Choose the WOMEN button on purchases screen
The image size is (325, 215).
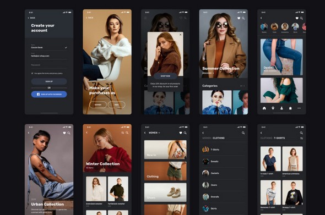point(98,104)
